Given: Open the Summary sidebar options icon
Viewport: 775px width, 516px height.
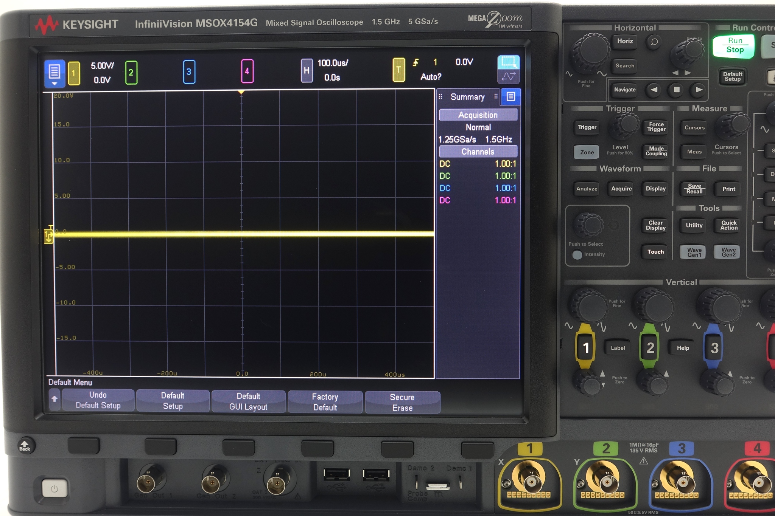Looking at the screenshot, I should 511,96.
